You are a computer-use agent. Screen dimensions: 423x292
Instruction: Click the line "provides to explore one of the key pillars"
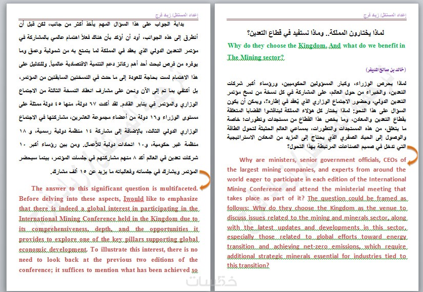point(109,239)
